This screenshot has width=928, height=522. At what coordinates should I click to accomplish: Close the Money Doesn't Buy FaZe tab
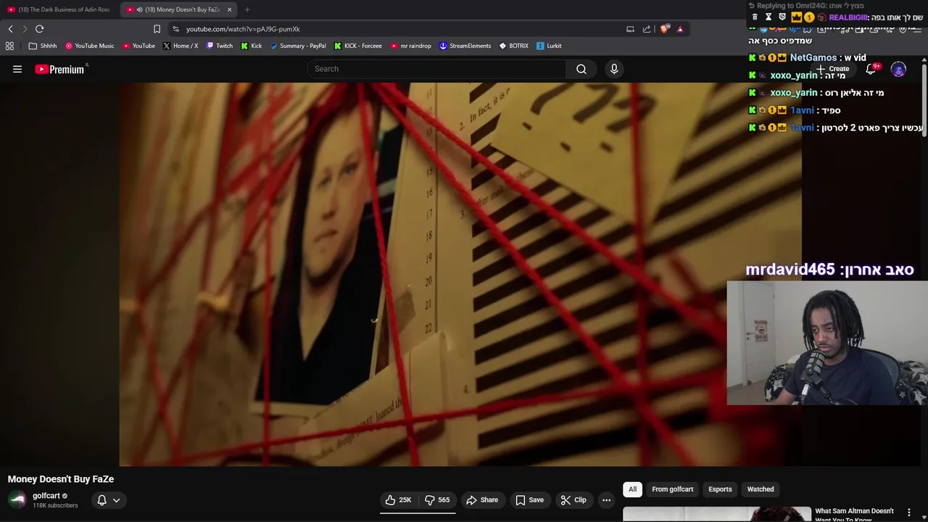[229, 9]
